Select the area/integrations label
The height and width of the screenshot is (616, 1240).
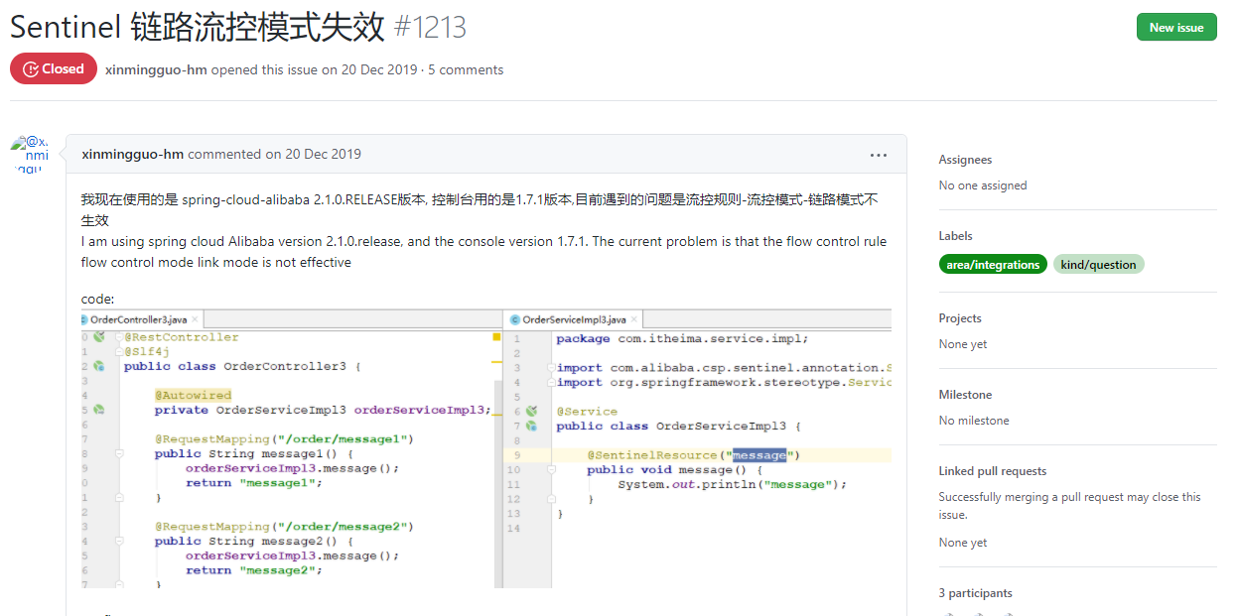[x=993, y=265]
